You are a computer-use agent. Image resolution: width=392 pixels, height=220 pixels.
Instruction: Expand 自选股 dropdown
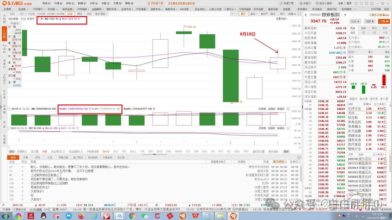point(23,9)
